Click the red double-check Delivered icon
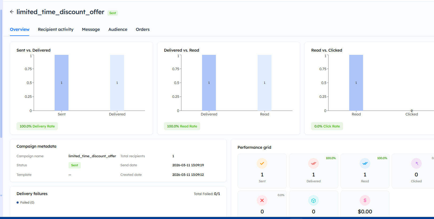This screenshot has height=219, width=434. click(x=314, y=163)
